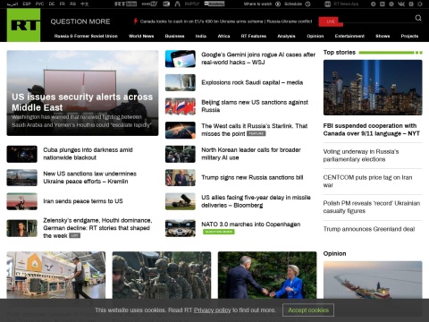Open the RTД documentary channel logo
The width and height of the screenshot is (429, 322).
(166, 4)
